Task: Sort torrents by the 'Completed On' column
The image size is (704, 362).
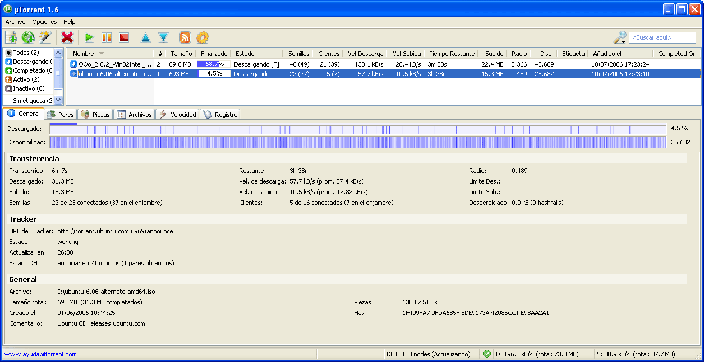Action: point(677,54)
